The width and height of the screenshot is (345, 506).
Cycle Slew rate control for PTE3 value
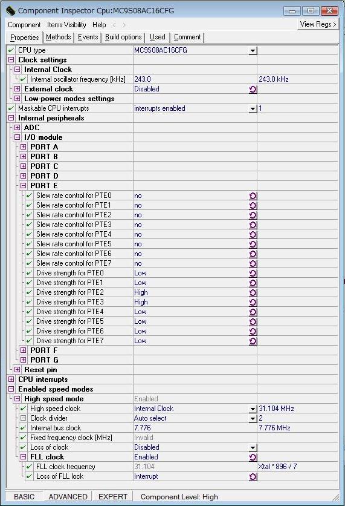tap(253, 225)
